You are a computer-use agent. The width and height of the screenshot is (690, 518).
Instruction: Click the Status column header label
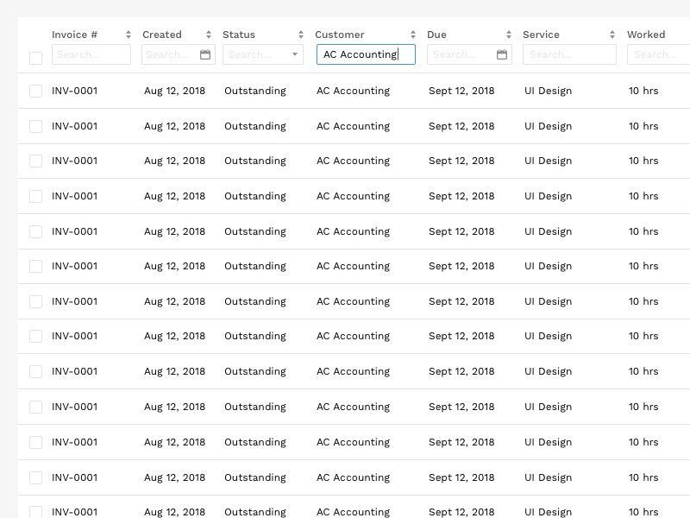[239, 35]
